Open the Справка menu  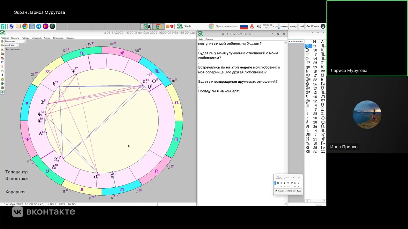pos(70,38)
